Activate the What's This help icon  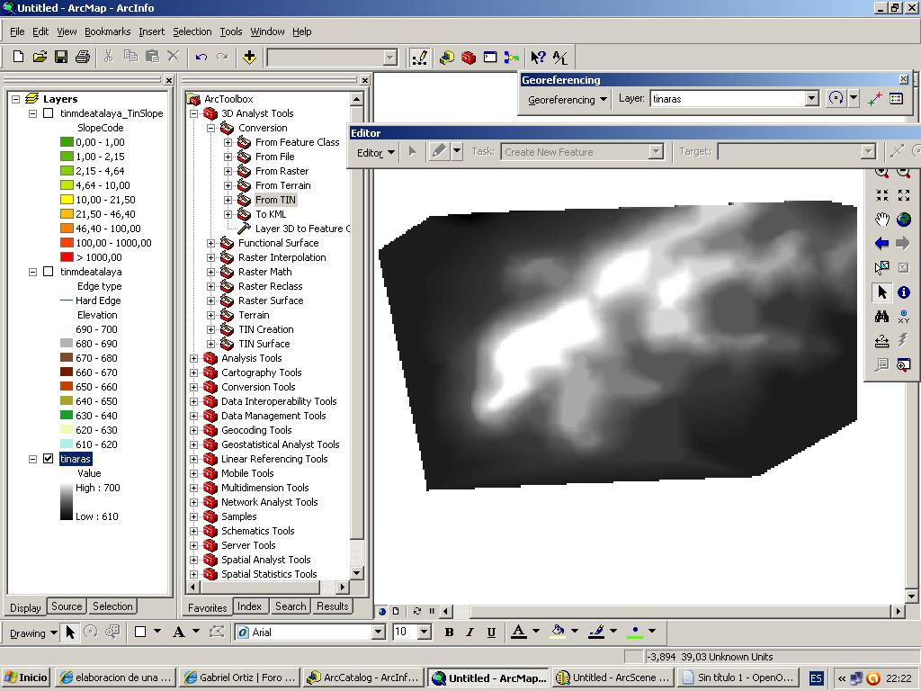click(538, 57)
